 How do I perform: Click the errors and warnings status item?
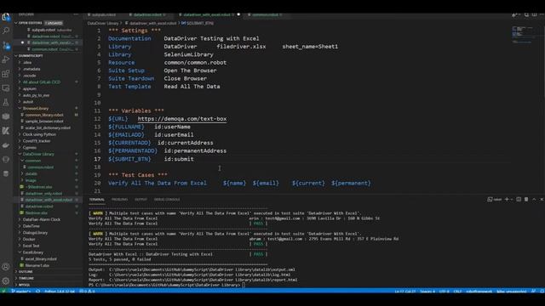click(87, 292)
